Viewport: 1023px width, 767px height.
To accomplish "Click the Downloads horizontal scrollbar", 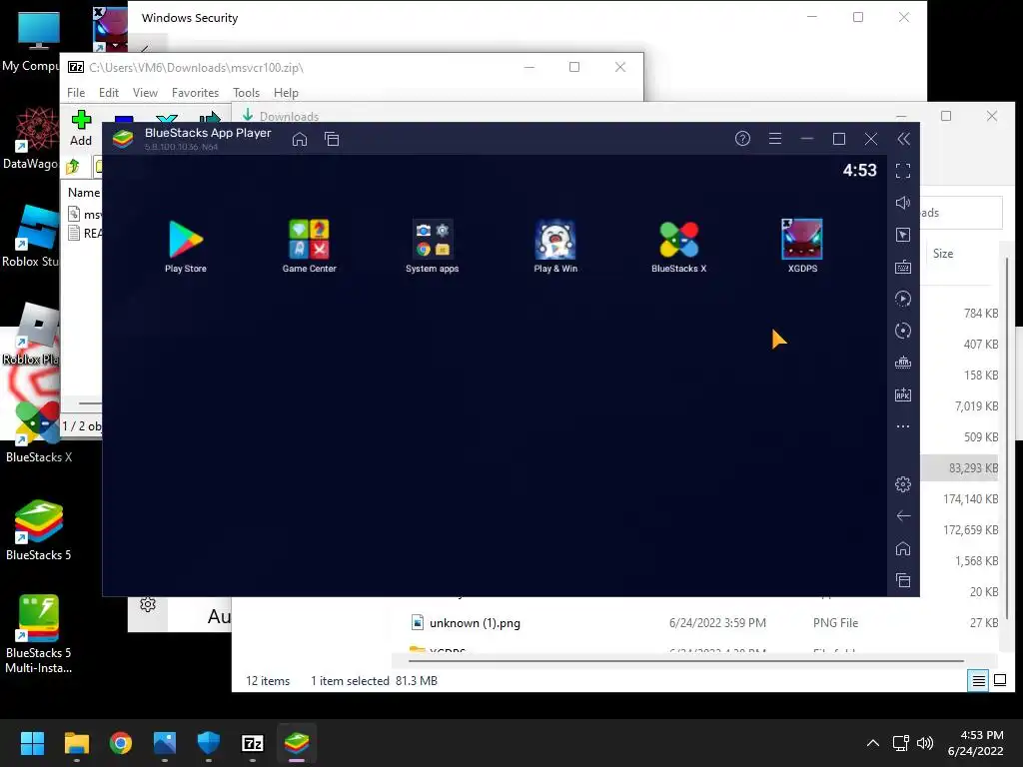I will (x=685, y=661).
